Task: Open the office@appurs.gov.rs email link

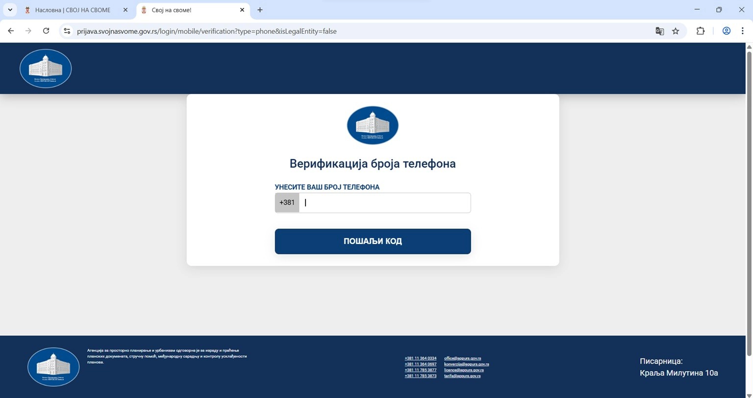Action: tap(462, 358)
